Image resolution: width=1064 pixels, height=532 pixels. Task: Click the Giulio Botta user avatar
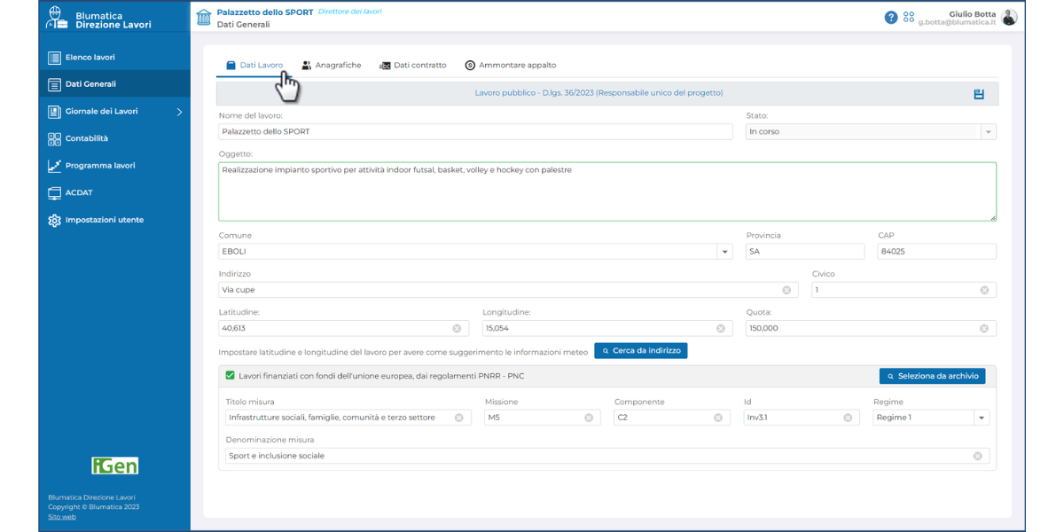(1009, 18)
